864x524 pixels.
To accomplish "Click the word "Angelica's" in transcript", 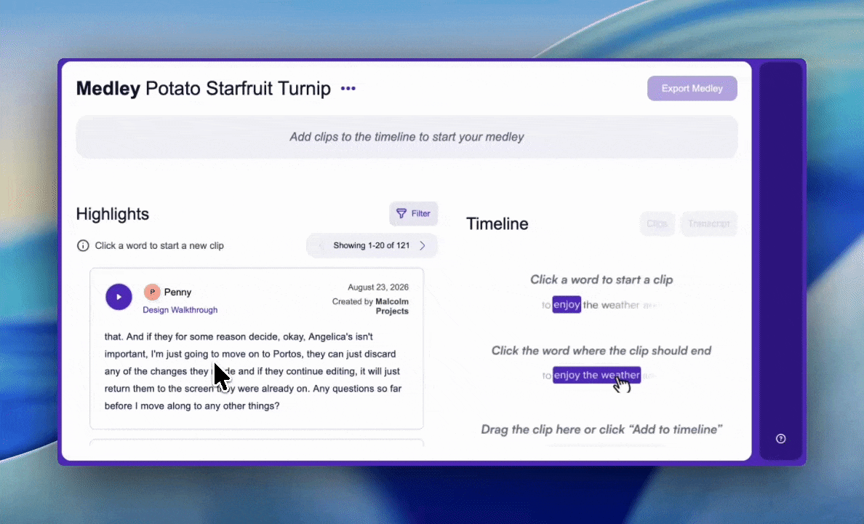I will 330,336.
